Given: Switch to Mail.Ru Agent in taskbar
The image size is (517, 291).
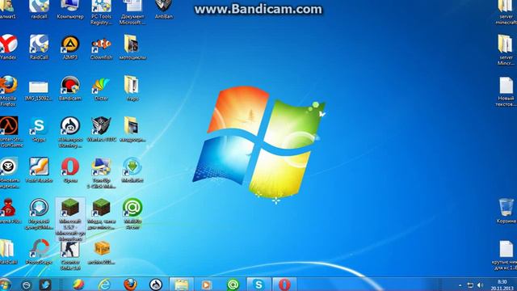Looking at the screenshot, I should 233,285.
